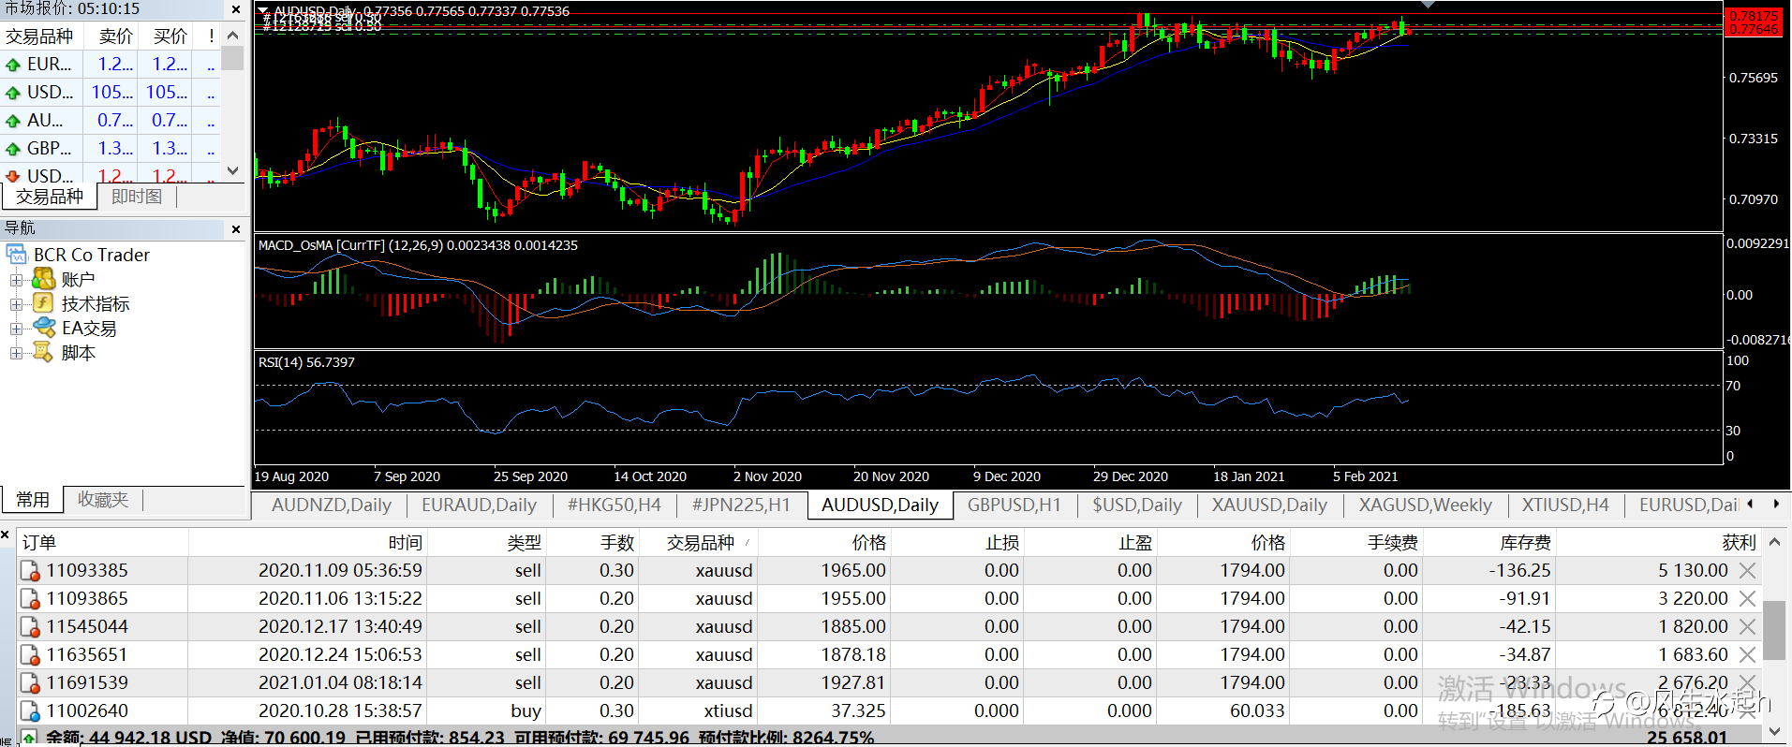Click the order icon for ticket 11691539

pos(30,683)
